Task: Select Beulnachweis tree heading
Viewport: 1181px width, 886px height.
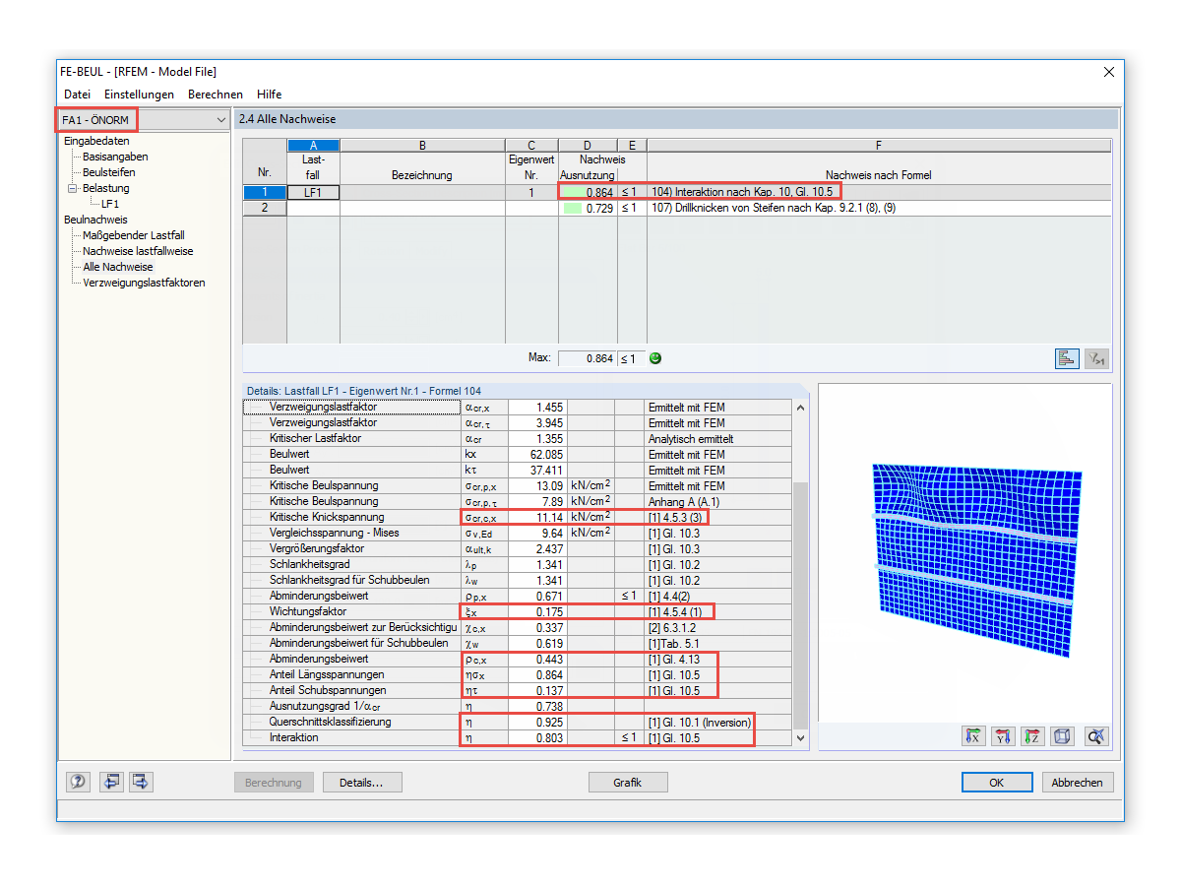Action: pos(95,220)
